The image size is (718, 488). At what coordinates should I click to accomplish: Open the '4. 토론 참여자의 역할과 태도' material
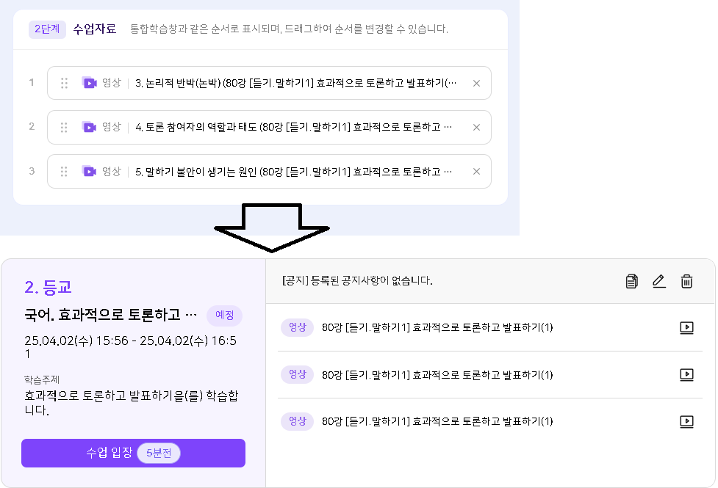coord(295,128)
